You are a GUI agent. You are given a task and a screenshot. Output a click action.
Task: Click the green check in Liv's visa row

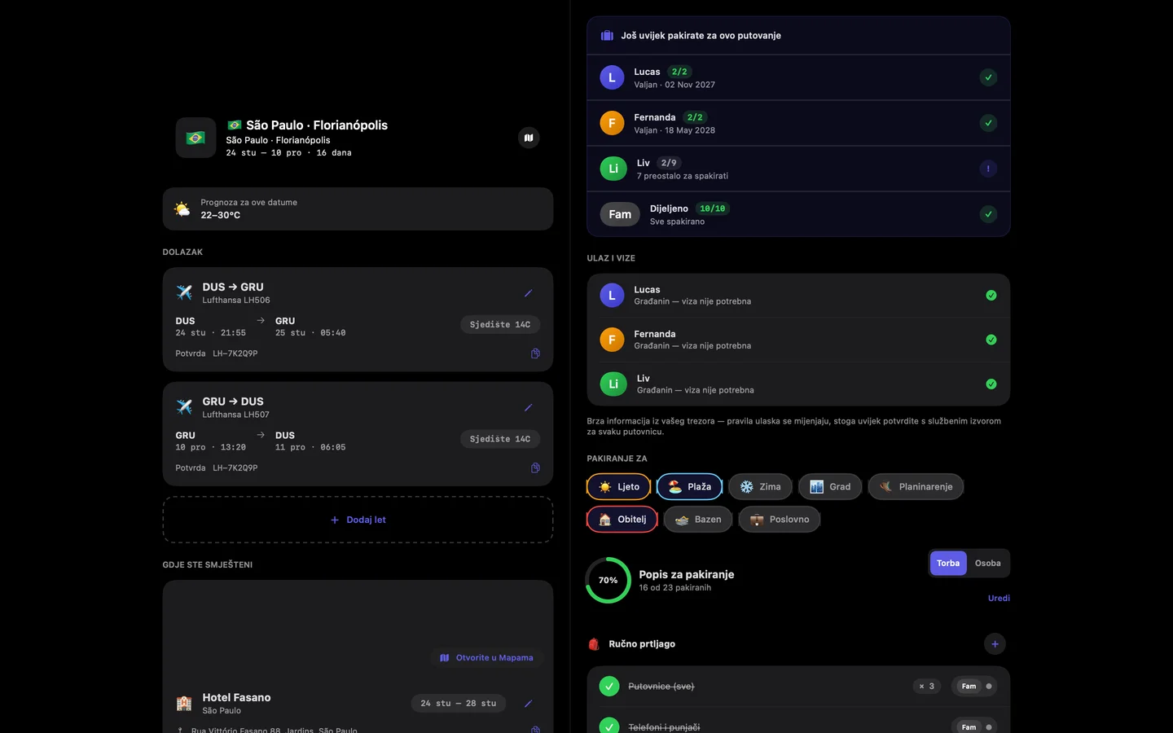[x=991, y=384]
